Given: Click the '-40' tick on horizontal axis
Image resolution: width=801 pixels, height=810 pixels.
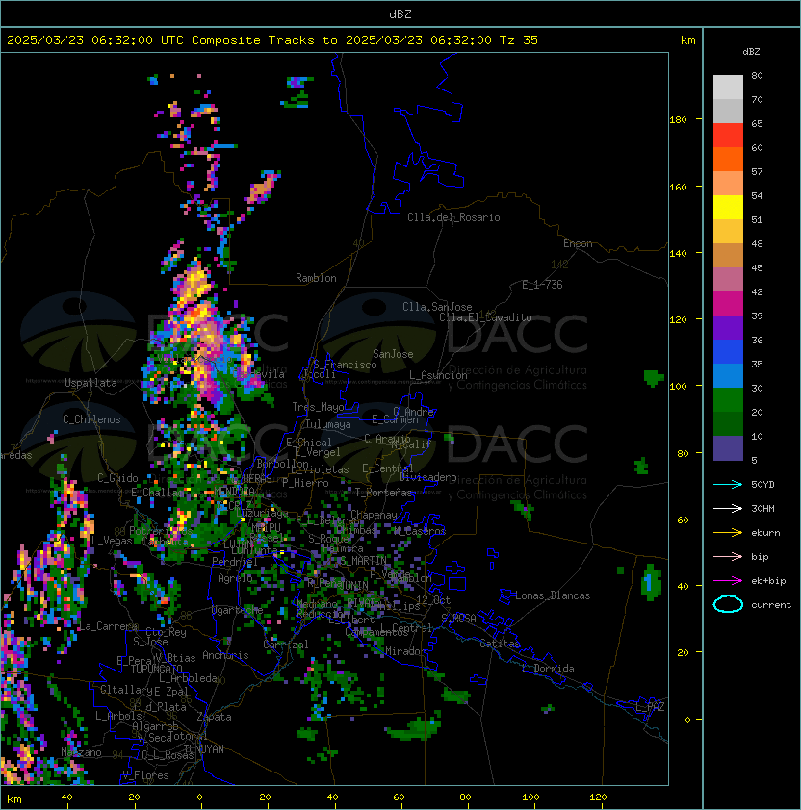Looking at the screenshot, I should click(x=64, y=797).
